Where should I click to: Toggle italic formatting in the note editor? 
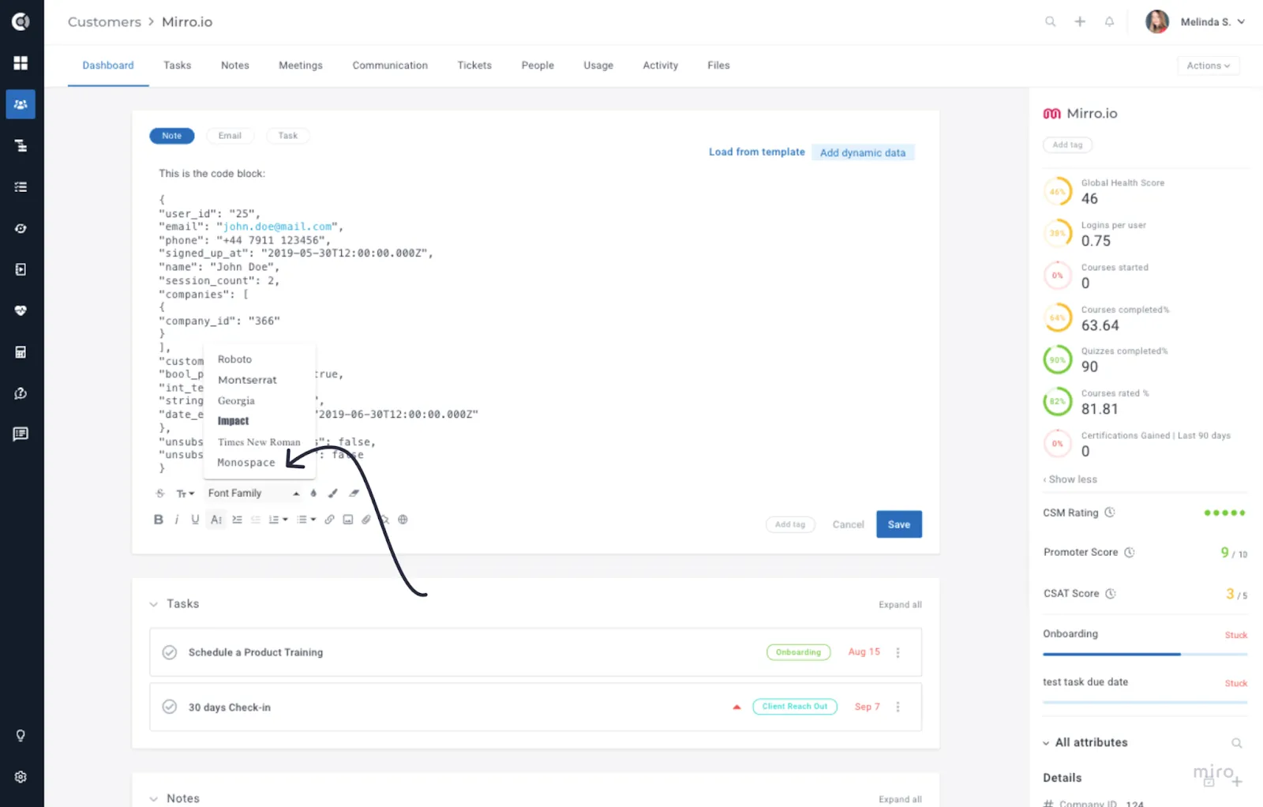click(177, 520)
